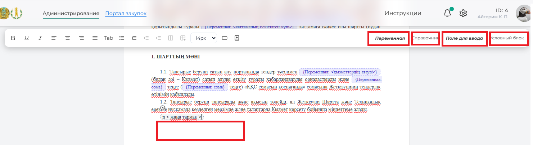
Task: Align text to the left
Action: tap(54, 38)
